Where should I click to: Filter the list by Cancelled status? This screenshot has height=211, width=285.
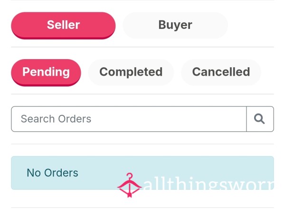(221, 72)
